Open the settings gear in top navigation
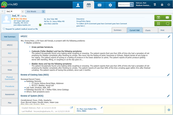 point(110,5)
